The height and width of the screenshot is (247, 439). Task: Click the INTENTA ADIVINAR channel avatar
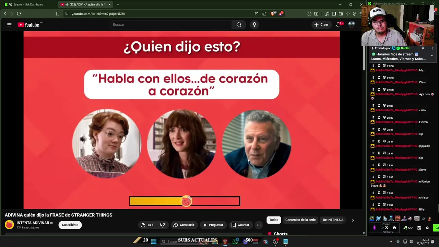(x=9, y=225)
